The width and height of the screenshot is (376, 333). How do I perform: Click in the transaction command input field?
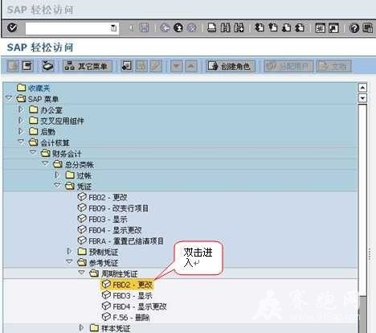point(67,28)
